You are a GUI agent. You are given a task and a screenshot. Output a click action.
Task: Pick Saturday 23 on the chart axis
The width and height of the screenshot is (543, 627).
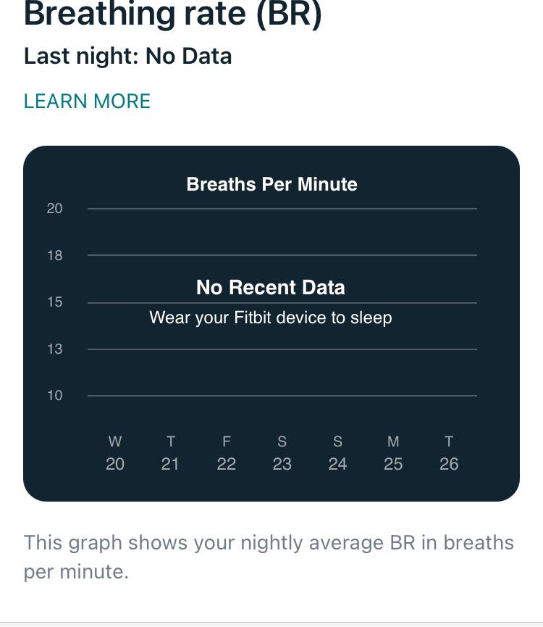282,453
